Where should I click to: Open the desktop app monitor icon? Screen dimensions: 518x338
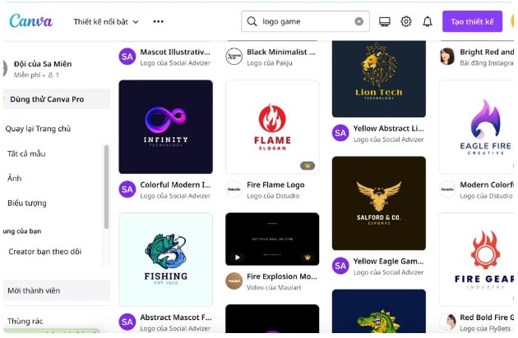(x=385, y=22)
